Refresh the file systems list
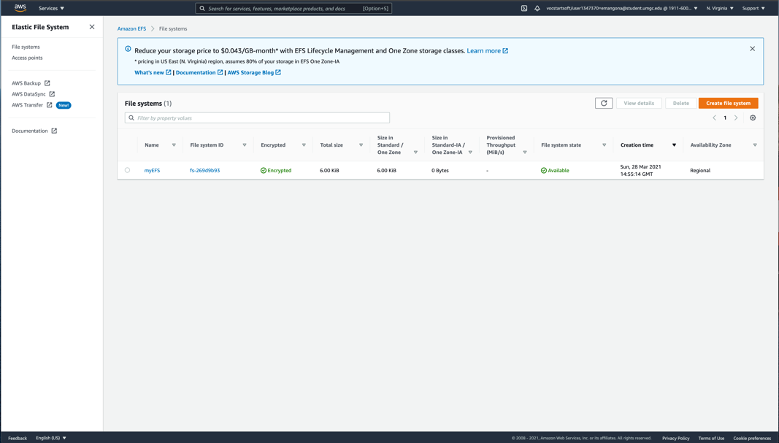Viewport: 779px width, 443px height. tap(604, 103)
